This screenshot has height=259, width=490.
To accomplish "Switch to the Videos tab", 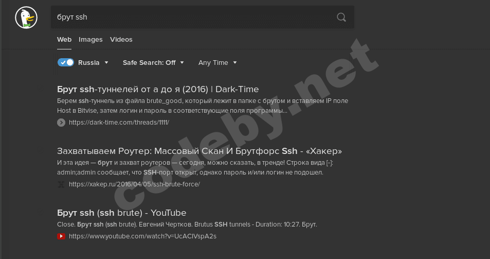I will (x=121, y=40).
